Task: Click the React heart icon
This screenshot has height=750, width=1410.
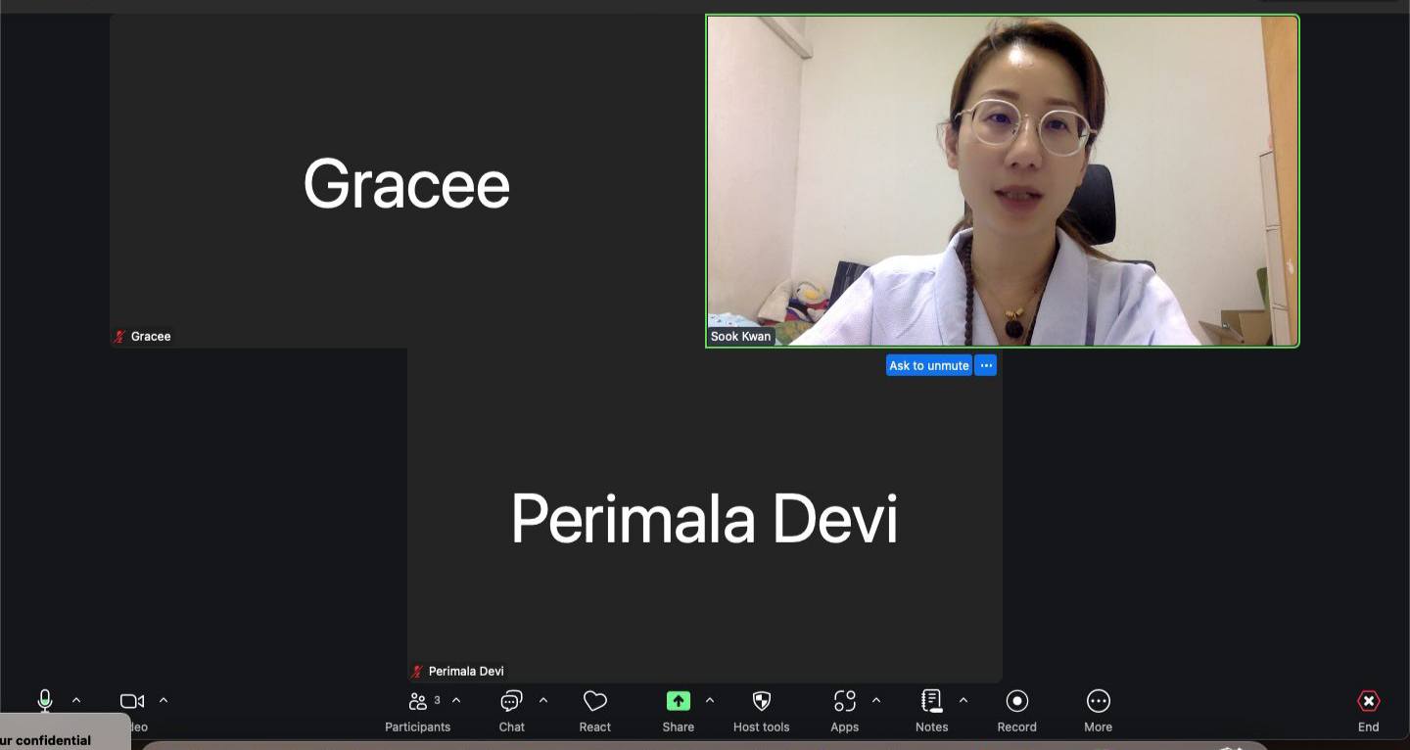Action: pyautogui.click(x=594, y=702)
